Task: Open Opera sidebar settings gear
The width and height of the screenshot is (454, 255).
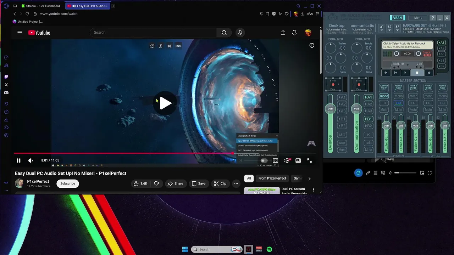Action: point(6,135)
